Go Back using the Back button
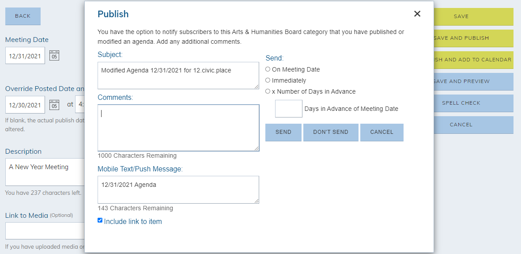Image resolution: width=521 pixels, height=254 pixels. pyautogui.click(x=23, y=16)
